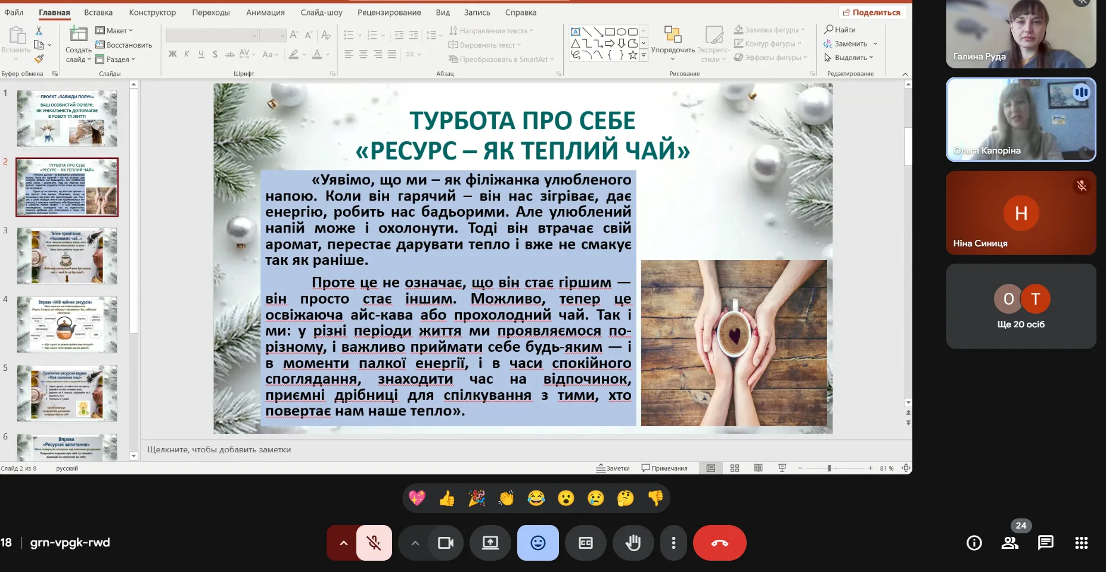Send the party popper reaction
Screen dimensions: 1106x572
tap(477, 498)
